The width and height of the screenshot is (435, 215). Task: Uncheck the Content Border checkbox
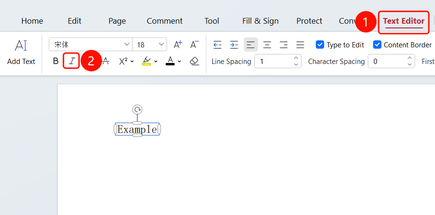[377, 45]
